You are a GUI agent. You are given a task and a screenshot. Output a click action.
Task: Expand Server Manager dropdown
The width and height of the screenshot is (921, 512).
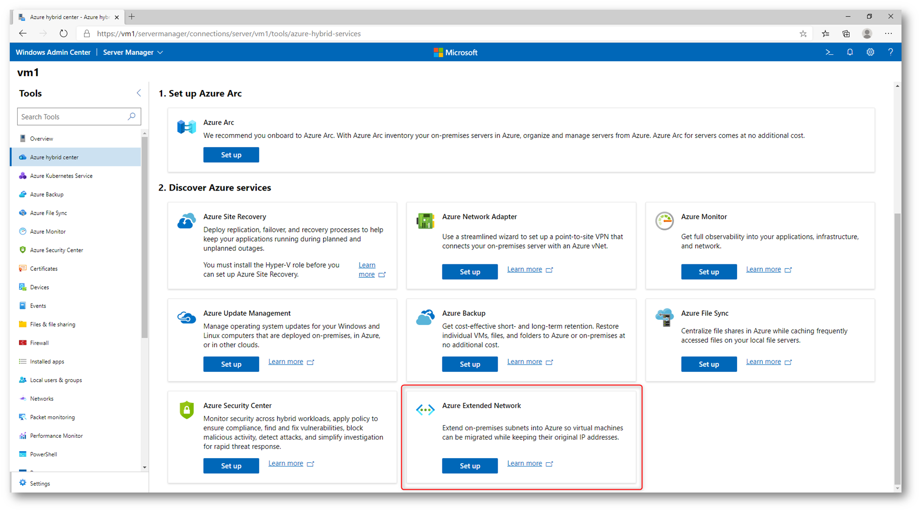coord(133,52)
